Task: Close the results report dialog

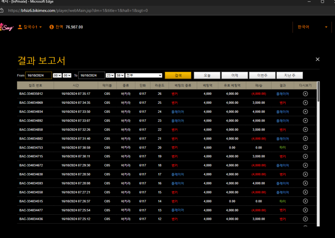Action: (318, 59)
